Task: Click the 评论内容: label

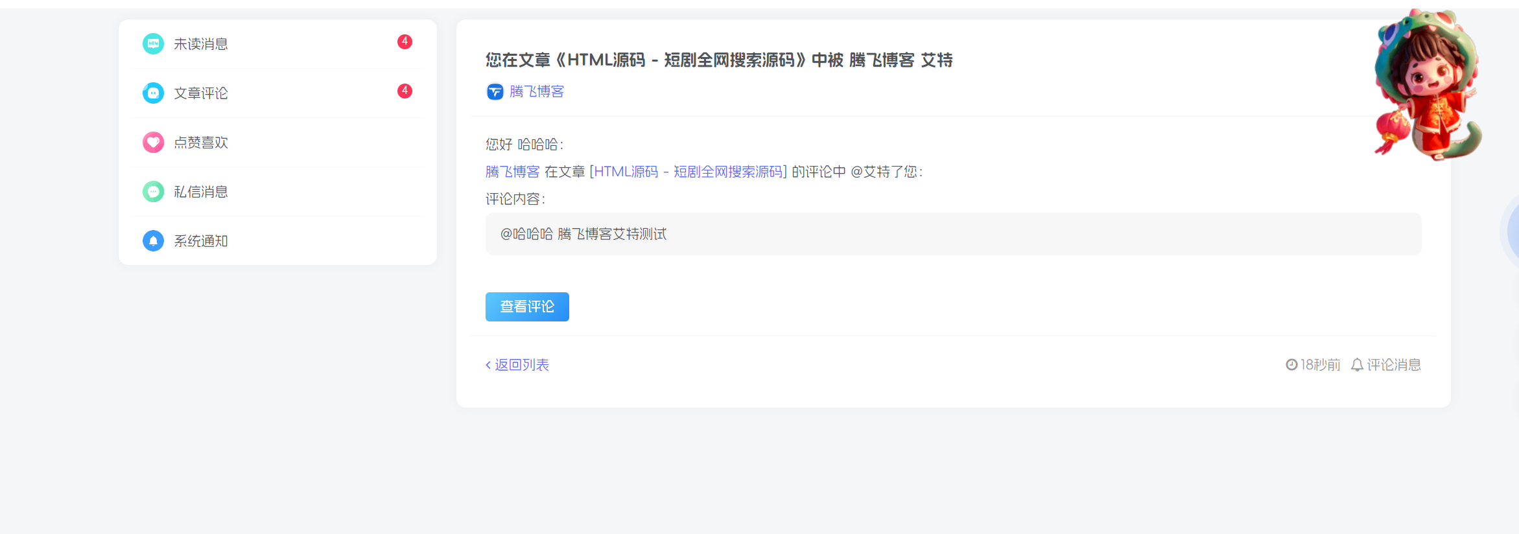Action: pos(515,199)
